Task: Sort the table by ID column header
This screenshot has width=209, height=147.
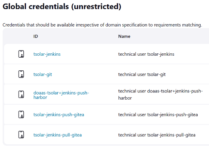Action: click(x=36, y=36)
